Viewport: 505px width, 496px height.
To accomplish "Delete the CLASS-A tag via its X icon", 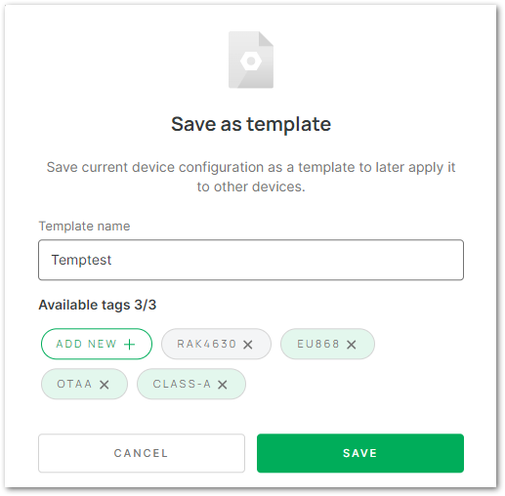I will point(223,385).
